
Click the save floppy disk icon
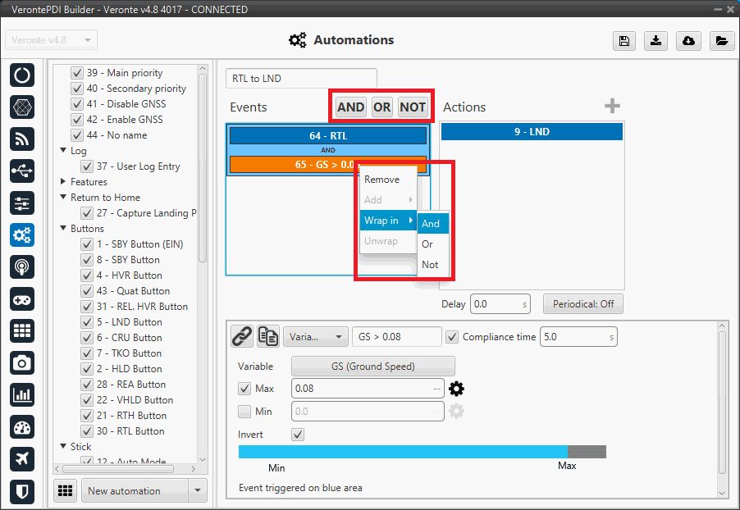(x=625, y=41)
